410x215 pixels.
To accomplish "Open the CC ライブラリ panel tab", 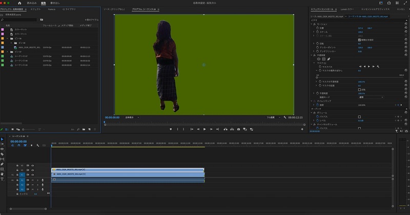I will point(69,9).
